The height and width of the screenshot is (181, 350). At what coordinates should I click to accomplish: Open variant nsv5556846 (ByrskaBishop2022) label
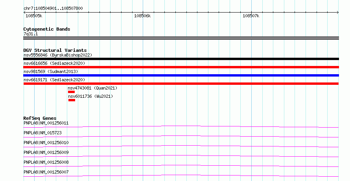pyautogui.click(x=58, y=55)
